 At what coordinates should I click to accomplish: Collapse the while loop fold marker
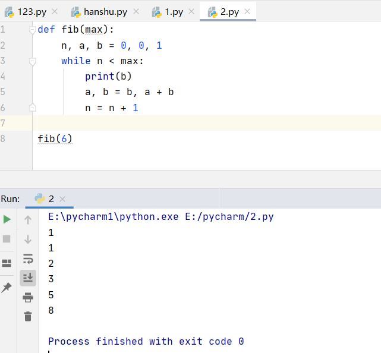tap(32, 62)
